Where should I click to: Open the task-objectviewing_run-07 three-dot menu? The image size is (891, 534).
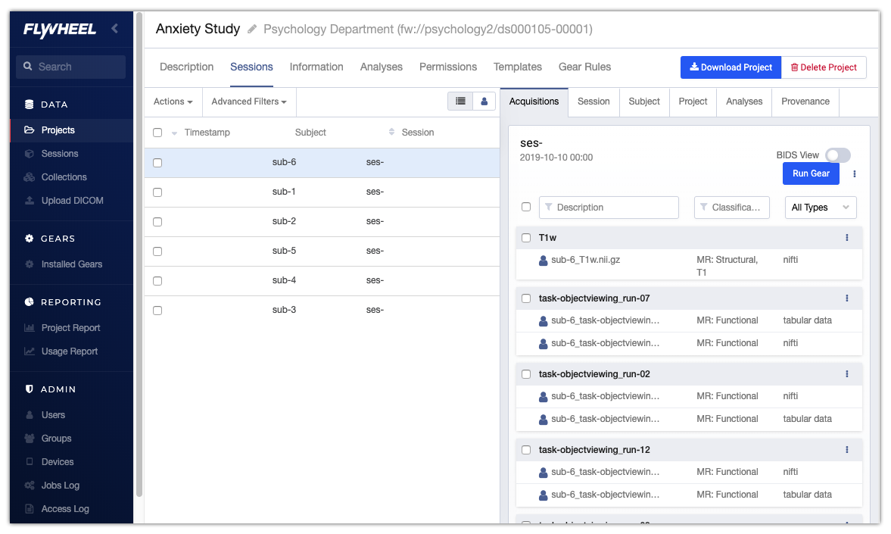tap(846, 298)
